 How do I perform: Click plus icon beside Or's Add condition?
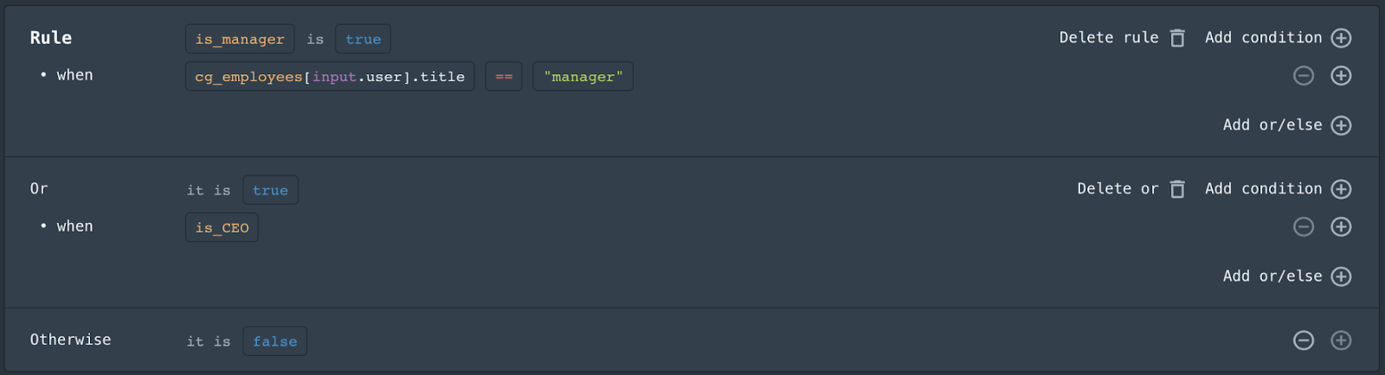pos(1341,189)
